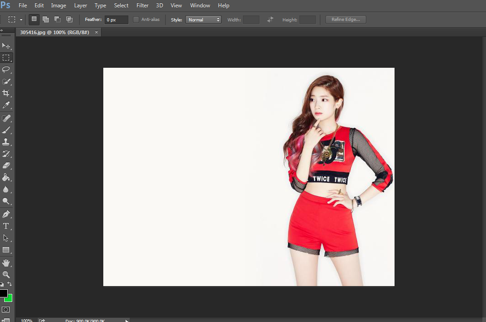
Task: Choose the Horizontal Type tool
Action: (6, 226)
